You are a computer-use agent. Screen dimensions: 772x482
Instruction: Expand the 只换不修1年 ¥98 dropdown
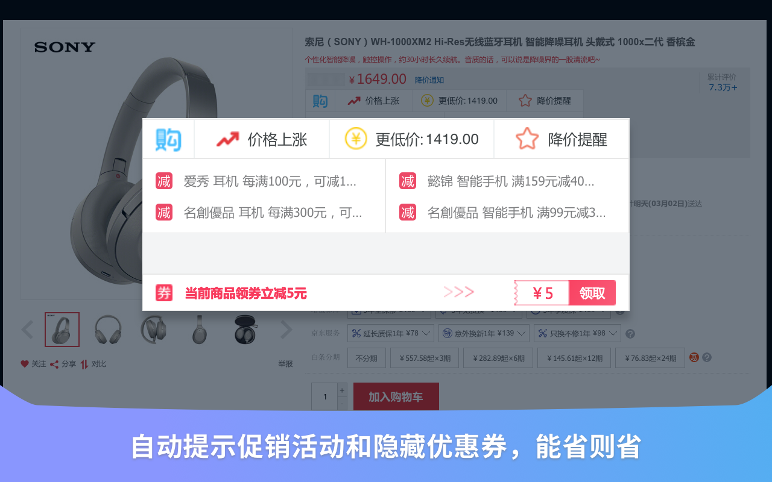pos(577,333)
